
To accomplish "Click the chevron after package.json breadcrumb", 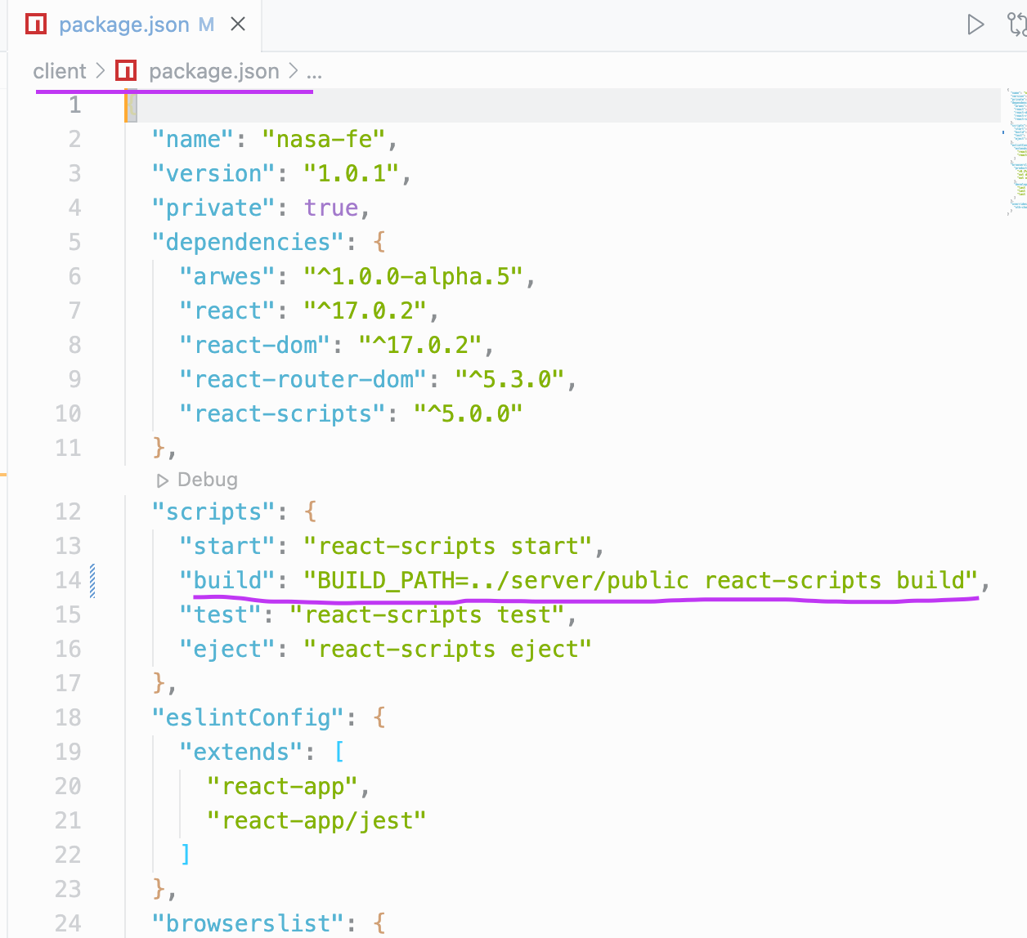I will (294, 72).
